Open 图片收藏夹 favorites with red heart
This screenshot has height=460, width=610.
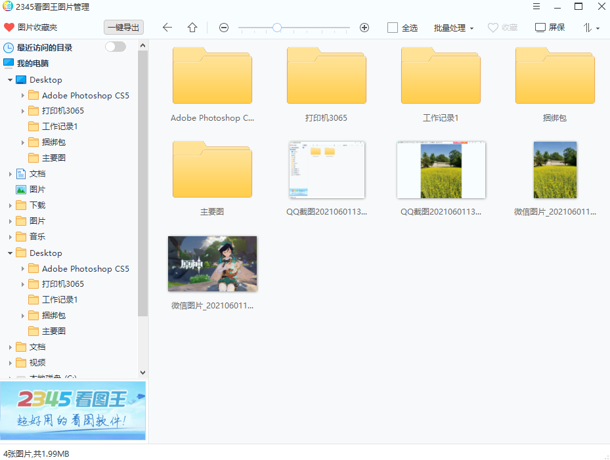[x=31, y=28]
